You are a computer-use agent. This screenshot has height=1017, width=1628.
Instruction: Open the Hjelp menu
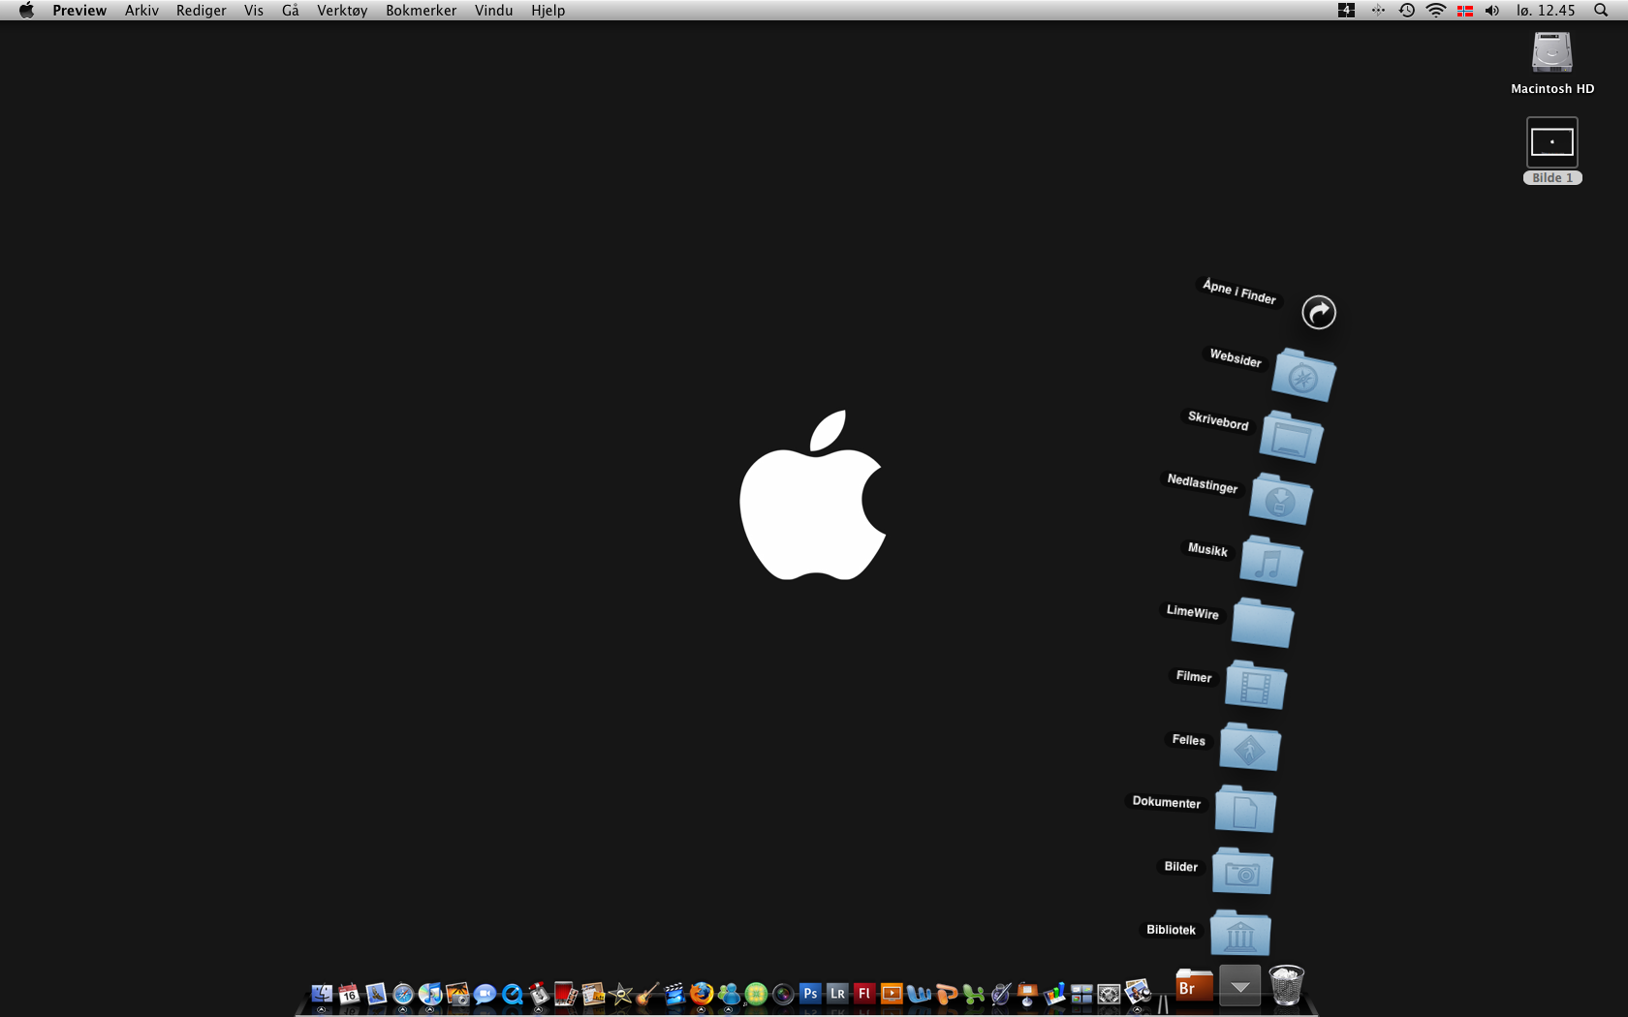click(x=548, y=10)
